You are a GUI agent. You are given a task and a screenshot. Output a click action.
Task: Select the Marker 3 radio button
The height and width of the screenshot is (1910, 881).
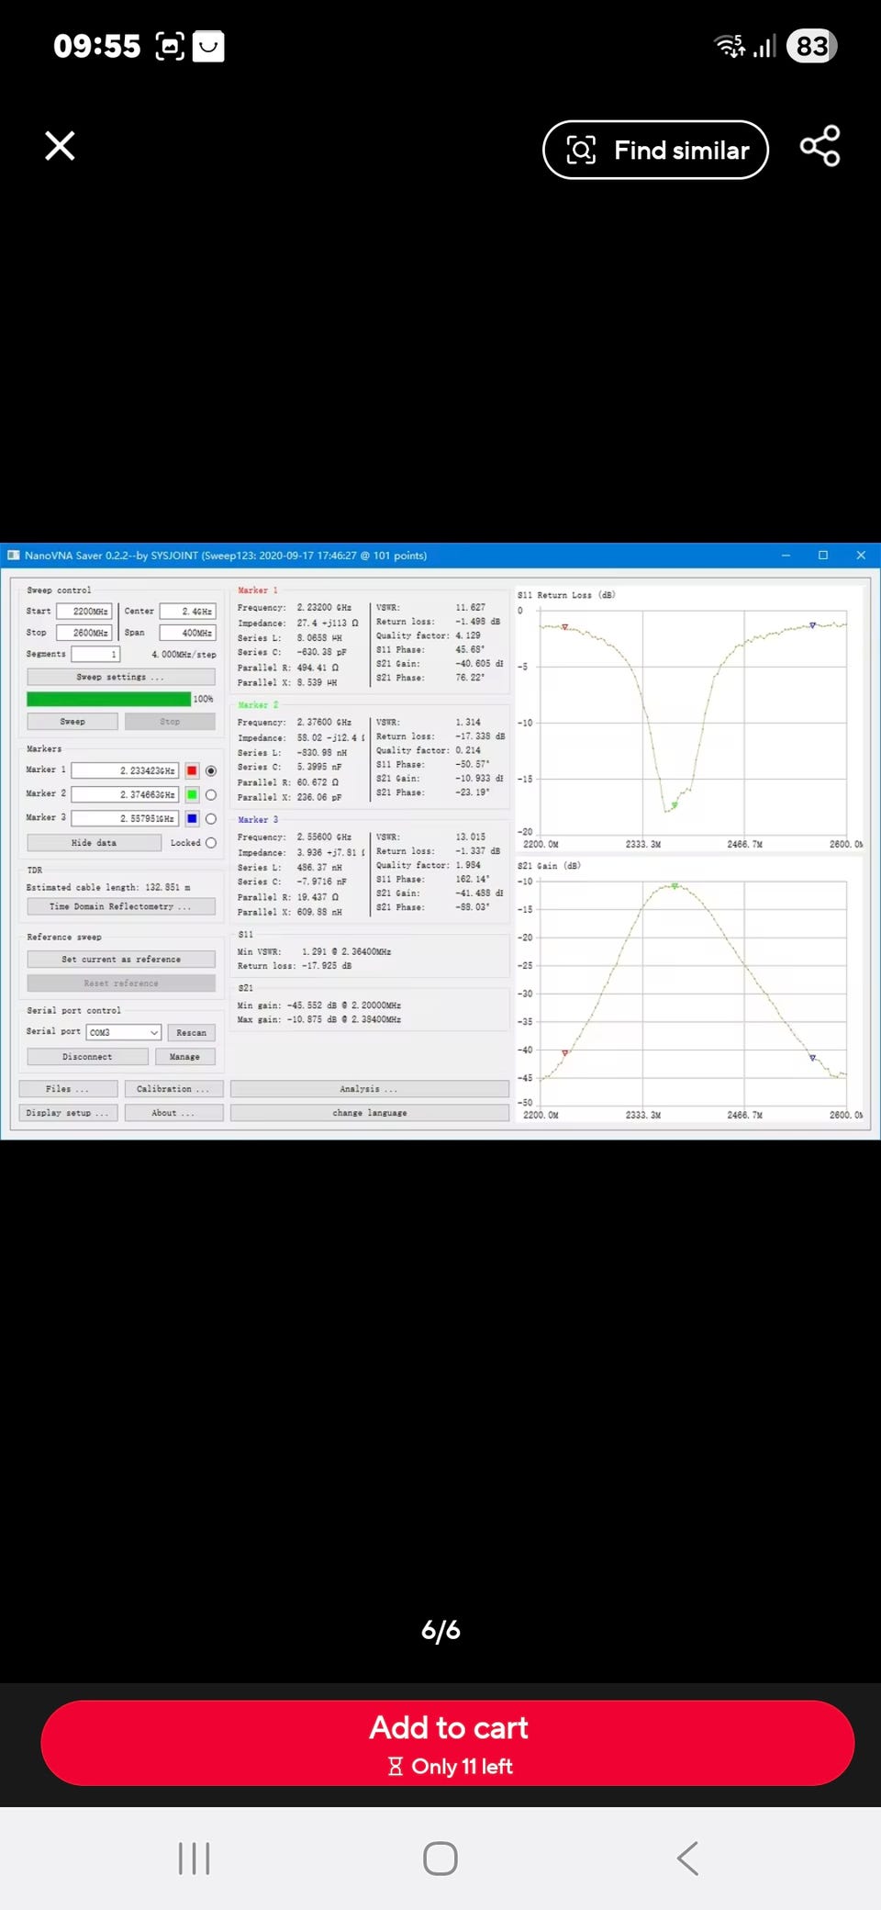click(x=211, y=818)
